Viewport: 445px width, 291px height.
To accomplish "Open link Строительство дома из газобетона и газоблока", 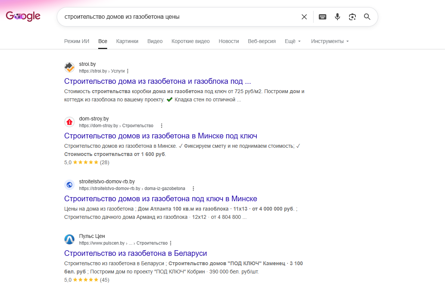I will point(158,82).
